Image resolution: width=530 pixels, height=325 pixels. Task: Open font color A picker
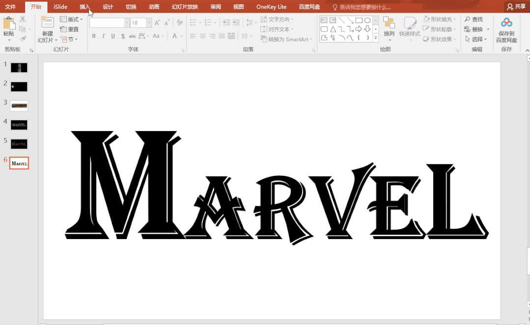(177, 36)
